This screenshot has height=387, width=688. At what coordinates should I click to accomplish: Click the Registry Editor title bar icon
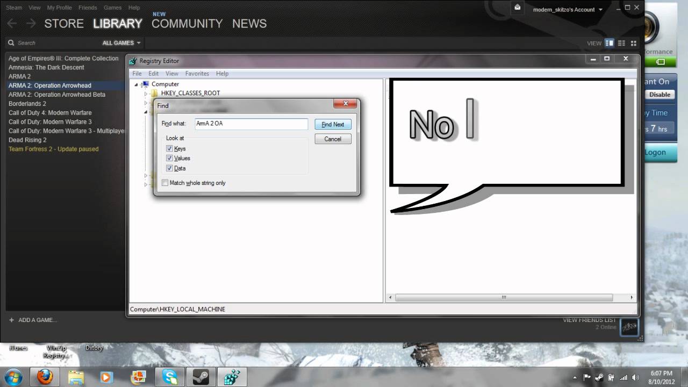coord(133,61)
